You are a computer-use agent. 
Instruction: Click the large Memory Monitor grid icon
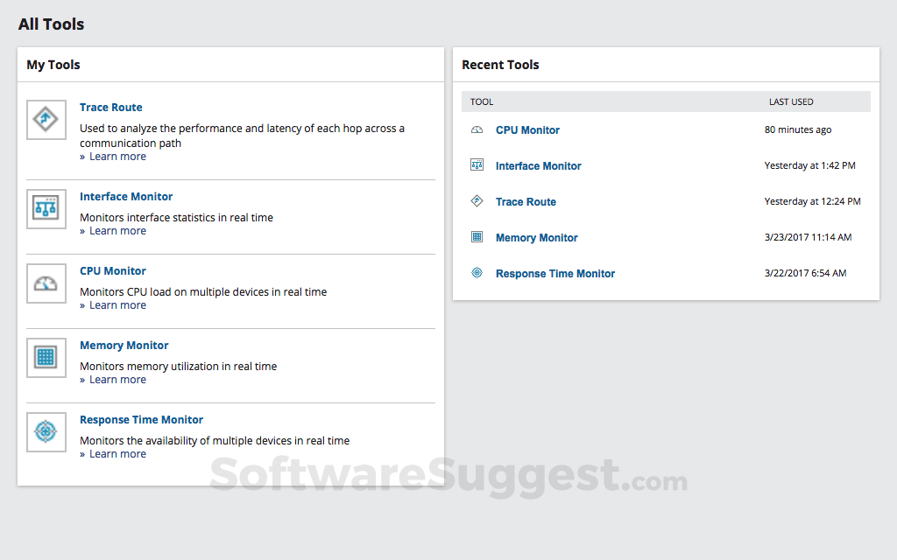46,358
